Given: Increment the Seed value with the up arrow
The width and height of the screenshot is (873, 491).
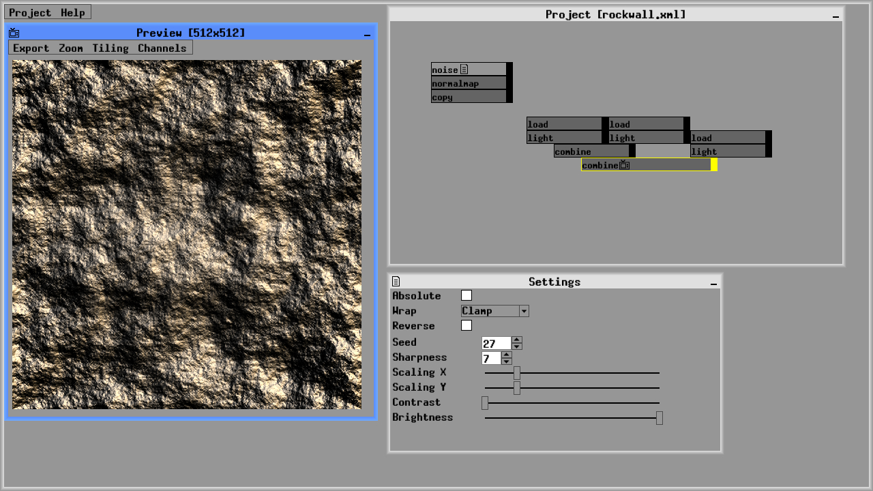Looking at the screenshot, I should [516, 340].
